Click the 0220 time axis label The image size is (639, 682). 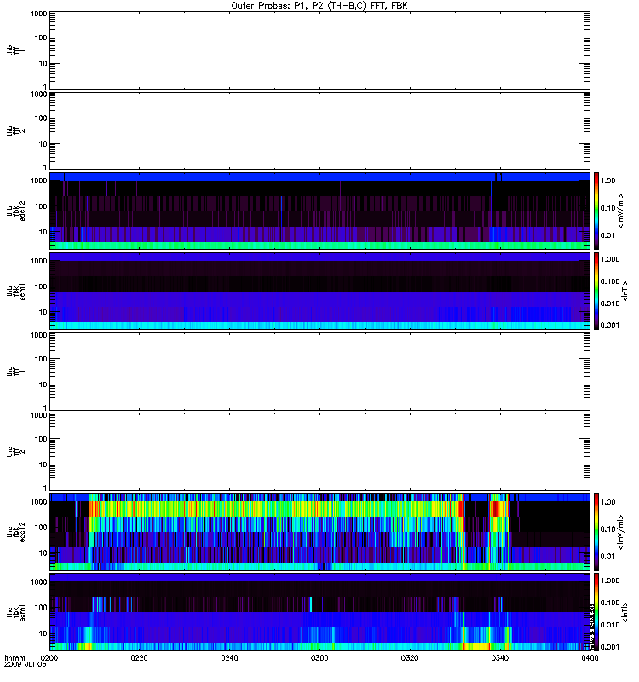(139, 657)
